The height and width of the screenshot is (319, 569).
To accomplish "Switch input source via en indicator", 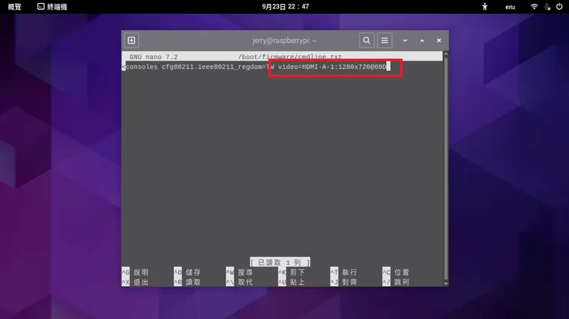I will coord(511,7).
